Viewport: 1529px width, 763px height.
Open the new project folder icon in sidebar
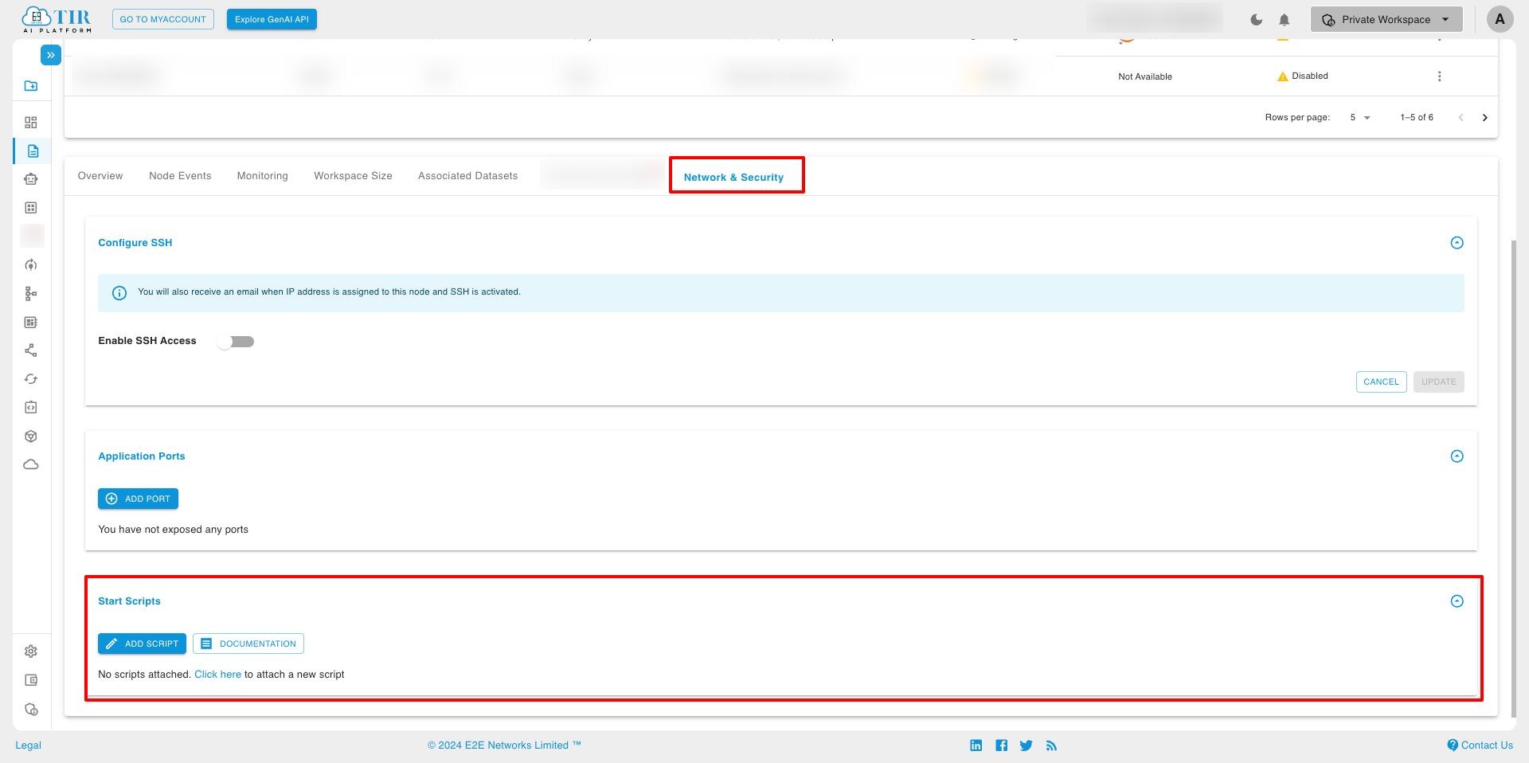pos(31,86)
